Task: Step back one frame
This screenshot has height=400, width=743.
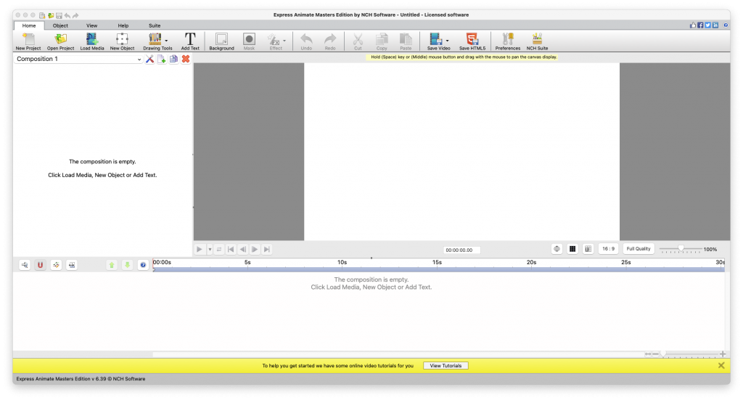Action: pos(242,249)
